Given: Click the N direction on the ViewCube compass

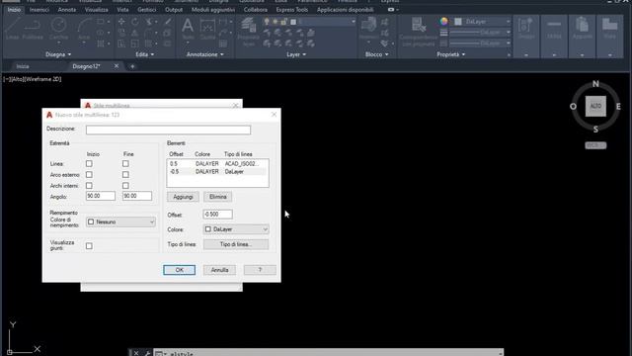Looking at the screenshot, I should click(x=595, y=84).
